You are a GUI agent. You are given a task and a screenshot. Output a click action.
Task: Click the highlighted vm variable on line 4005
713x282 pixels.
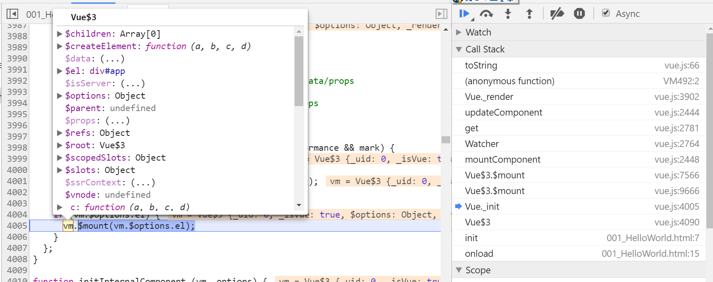click(68, 226)
